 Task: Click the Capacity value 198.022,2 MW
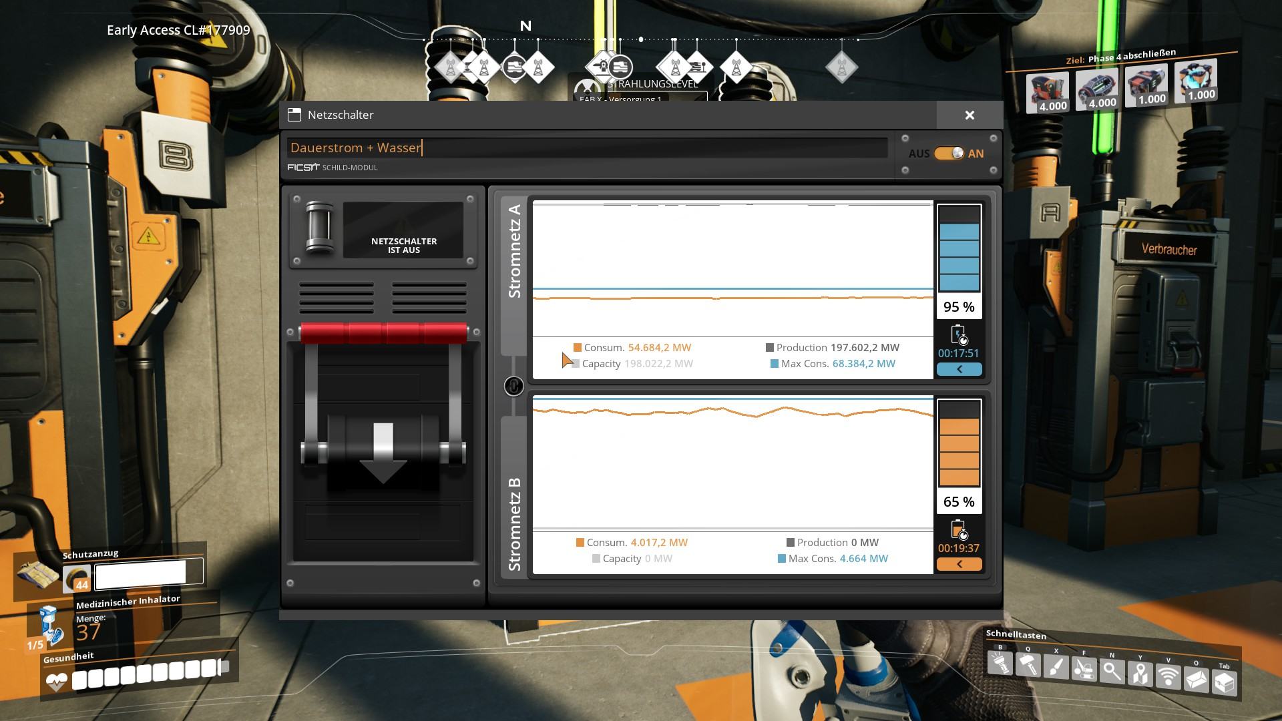[x=658, y=364]
